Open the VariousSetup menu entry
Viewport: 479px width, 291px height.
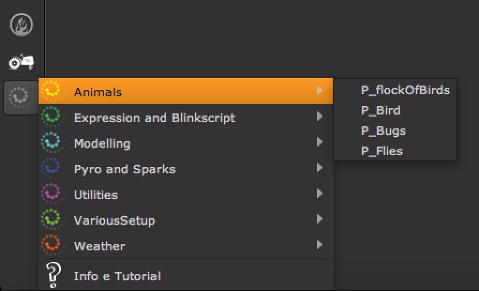tap(114, 220)
